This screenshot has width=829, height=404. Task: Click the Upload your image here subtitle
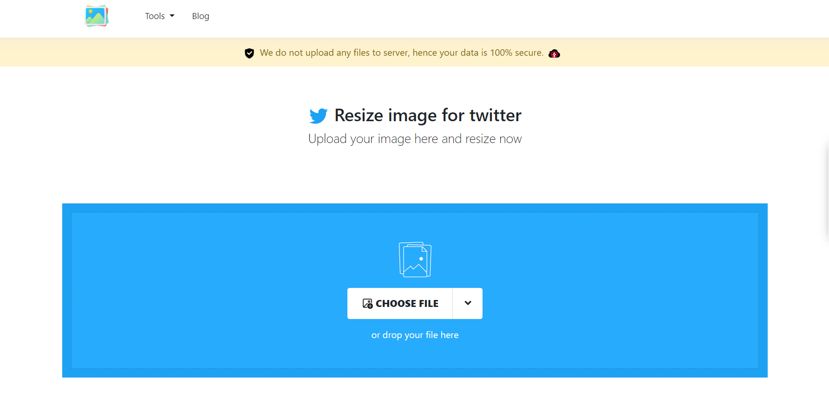click(415, 139)
